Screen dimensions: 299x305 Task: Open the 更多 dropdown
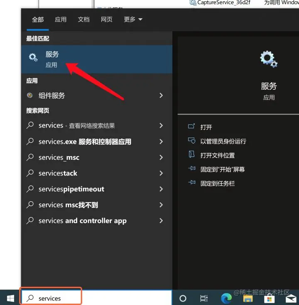tap(133, 20)
